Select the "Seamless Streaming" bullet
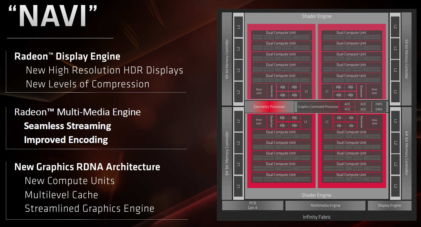The height and width of the screenshot is (227, 421). point(67,126)
